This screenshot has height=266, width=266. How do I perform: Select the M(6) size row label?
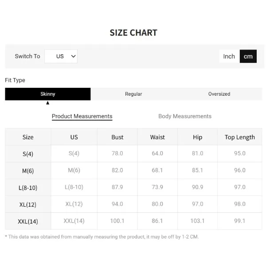pyautogui.click(x=28, y=171)
